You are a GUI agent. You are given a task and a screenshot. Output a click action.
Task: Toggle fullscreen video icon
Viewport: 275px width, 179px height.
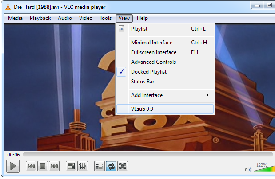[71, 166]
